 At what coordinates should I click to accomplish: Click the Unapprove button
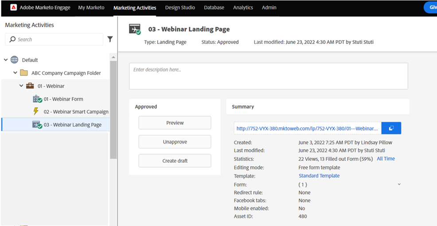pyautogui.click(x=175, y=142)
